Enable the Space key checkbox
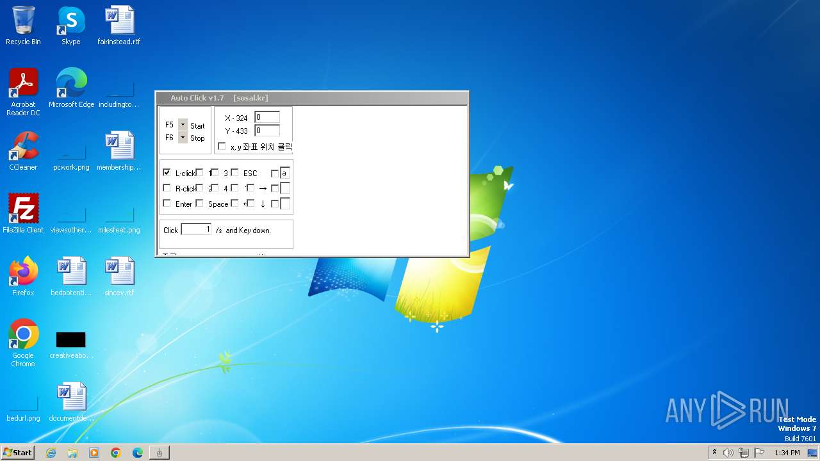Viewport: 820px width, 461px height. tap(199, 203)
